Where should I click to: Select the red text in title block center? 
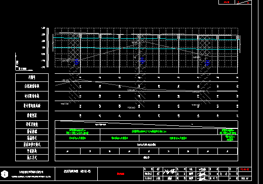[121, 174]
